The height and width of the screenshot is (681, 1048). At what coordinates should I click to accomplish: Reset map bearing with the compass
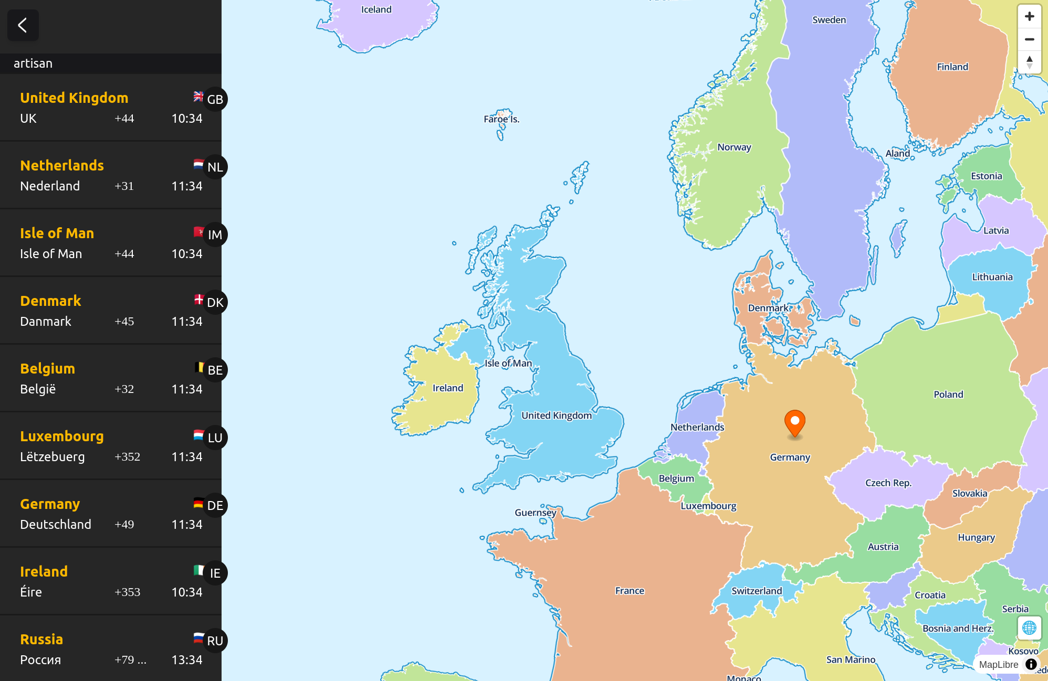pos(1029,62)
